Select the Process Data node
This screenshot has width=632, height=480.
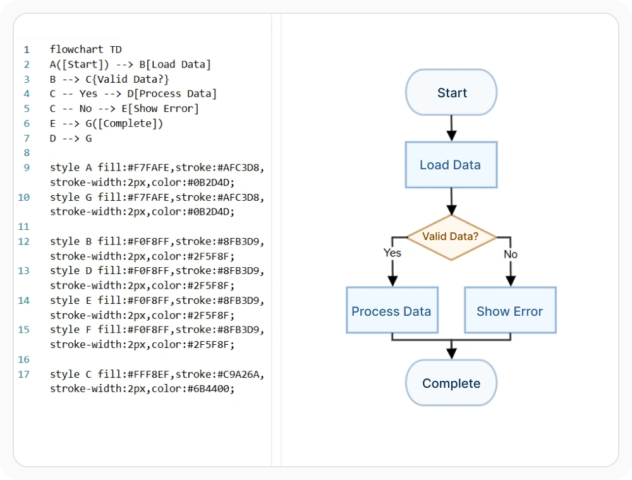(392, 310)
